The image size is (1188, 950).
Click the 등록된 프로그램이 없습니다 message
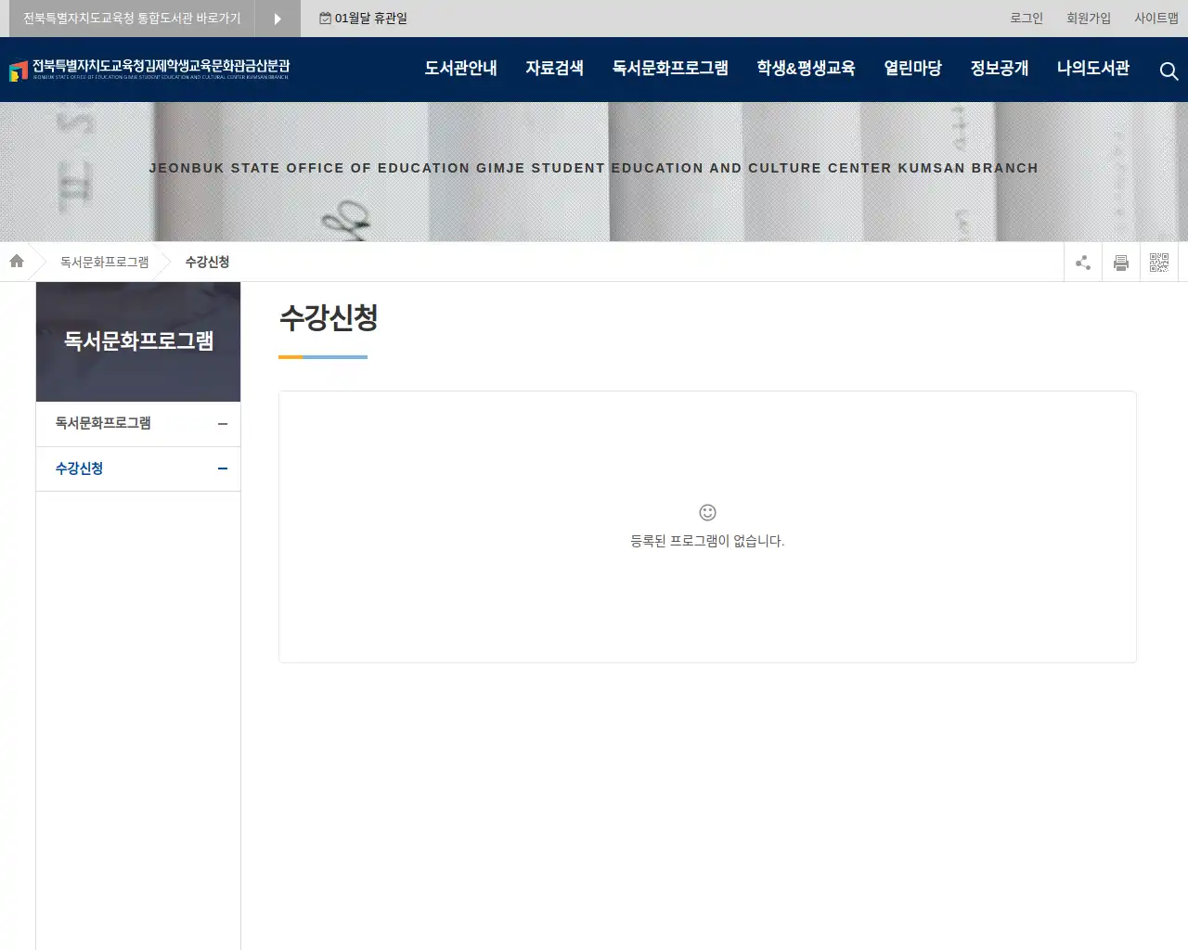pos(707,541)
